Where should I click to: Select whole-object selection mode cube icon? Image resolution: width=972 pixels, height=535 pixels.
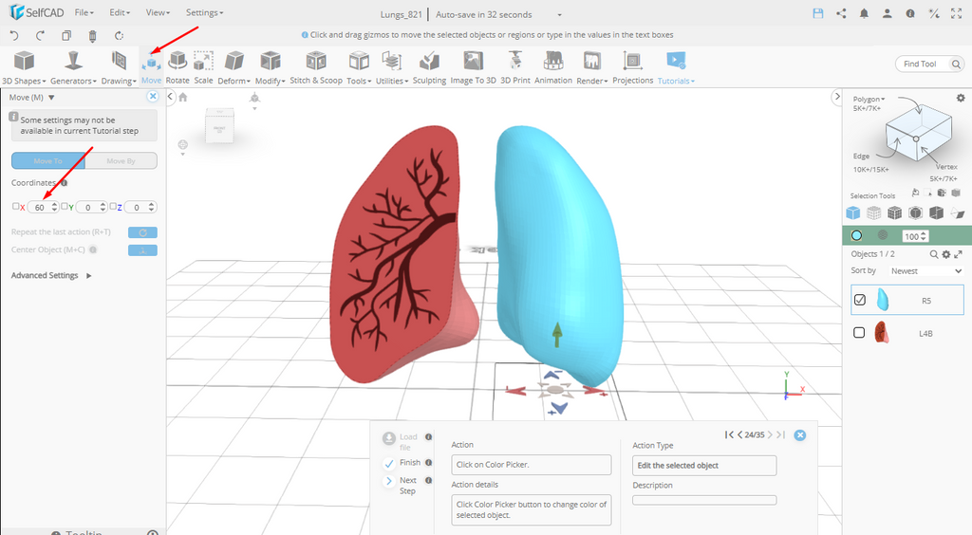(853, 213)
